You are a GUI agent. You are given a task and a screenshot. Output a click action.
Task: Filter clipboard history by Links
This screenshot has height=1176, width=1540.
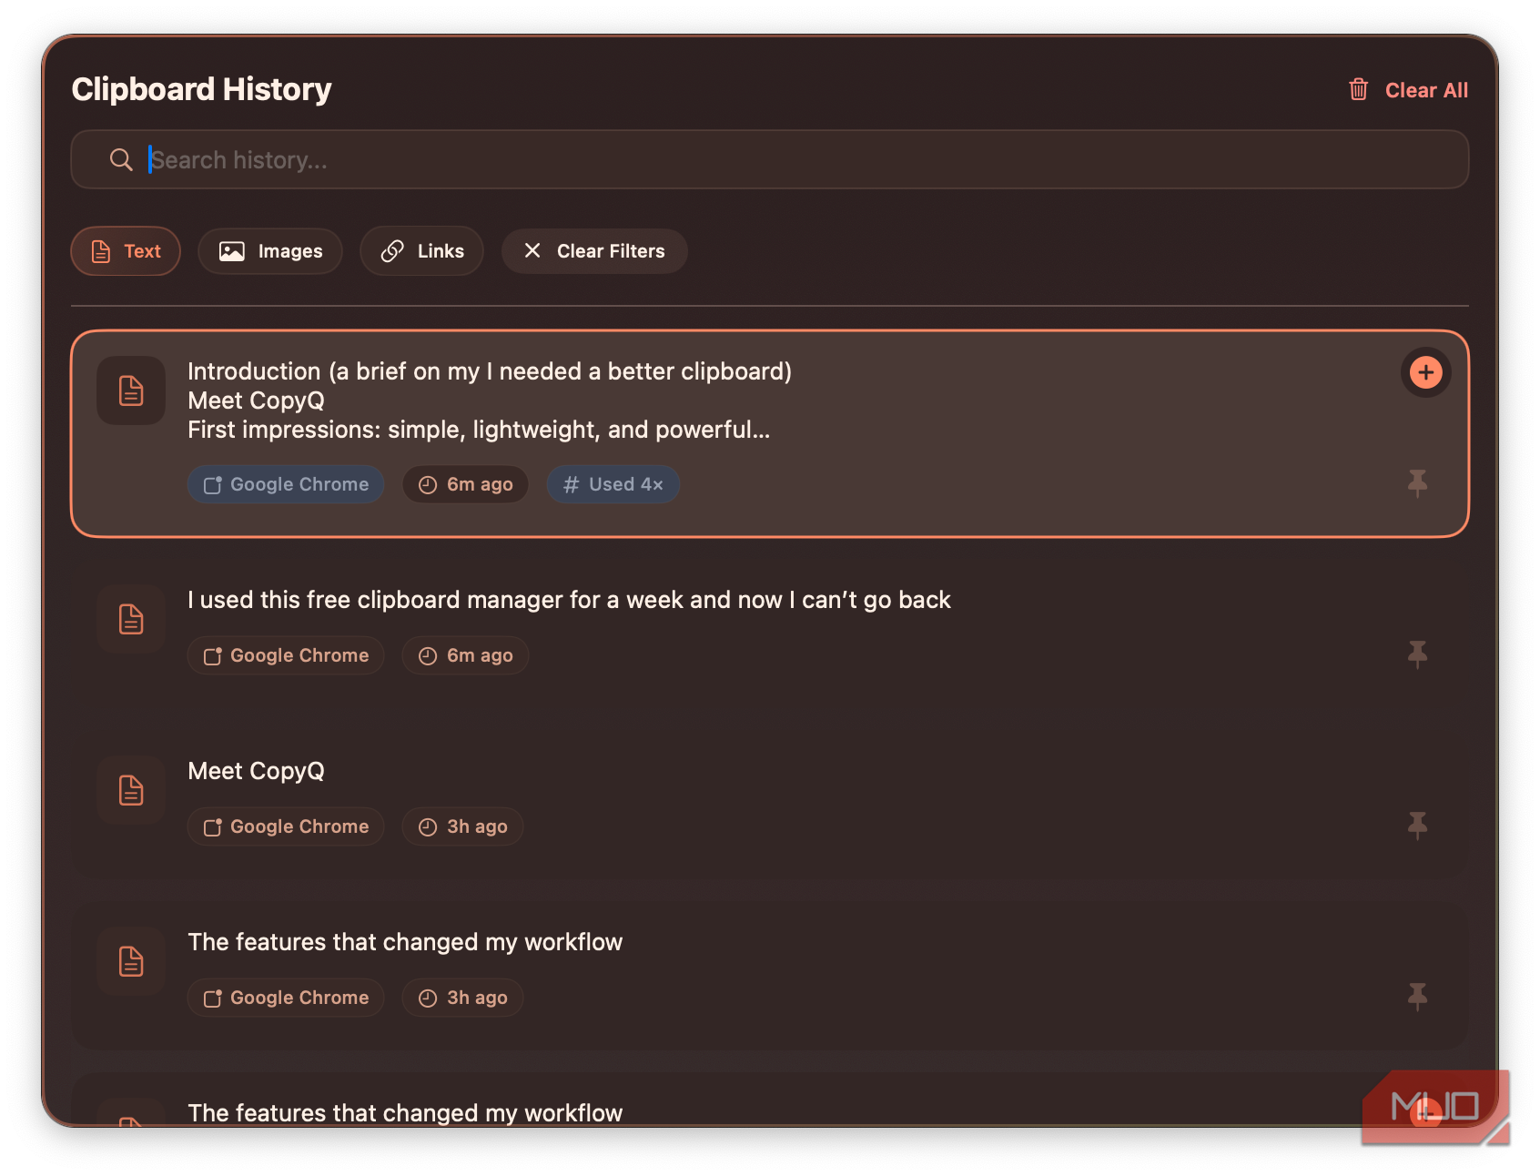tap(421, 251)
